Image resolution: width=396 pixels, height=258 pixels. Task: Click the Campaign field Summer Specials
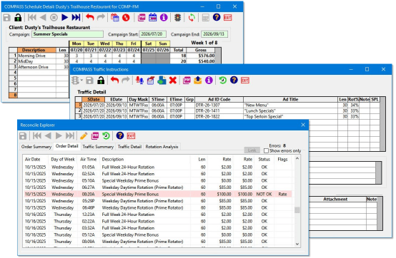coord(67,34)
